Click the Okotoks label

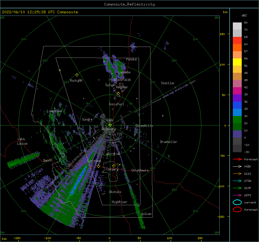tap(115, 192)
